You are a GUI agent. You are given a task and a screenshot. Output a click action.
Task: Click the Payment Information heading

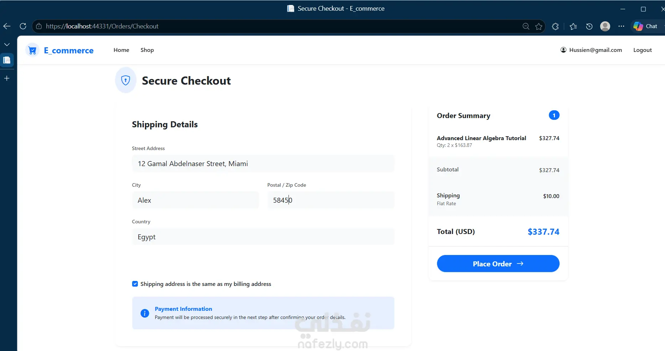pos(183,309)
